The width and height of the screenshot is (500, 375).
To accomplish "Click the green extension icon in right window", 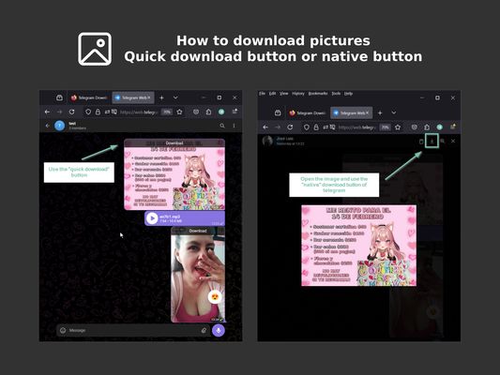I will [x=439, y=127].
